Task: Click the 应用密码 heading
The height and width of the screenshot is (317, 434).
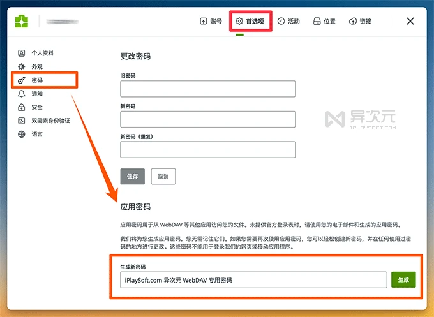Action: 135,207
